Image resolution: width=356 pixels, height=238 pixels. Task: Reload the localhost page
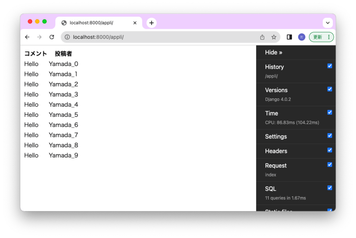52,37
